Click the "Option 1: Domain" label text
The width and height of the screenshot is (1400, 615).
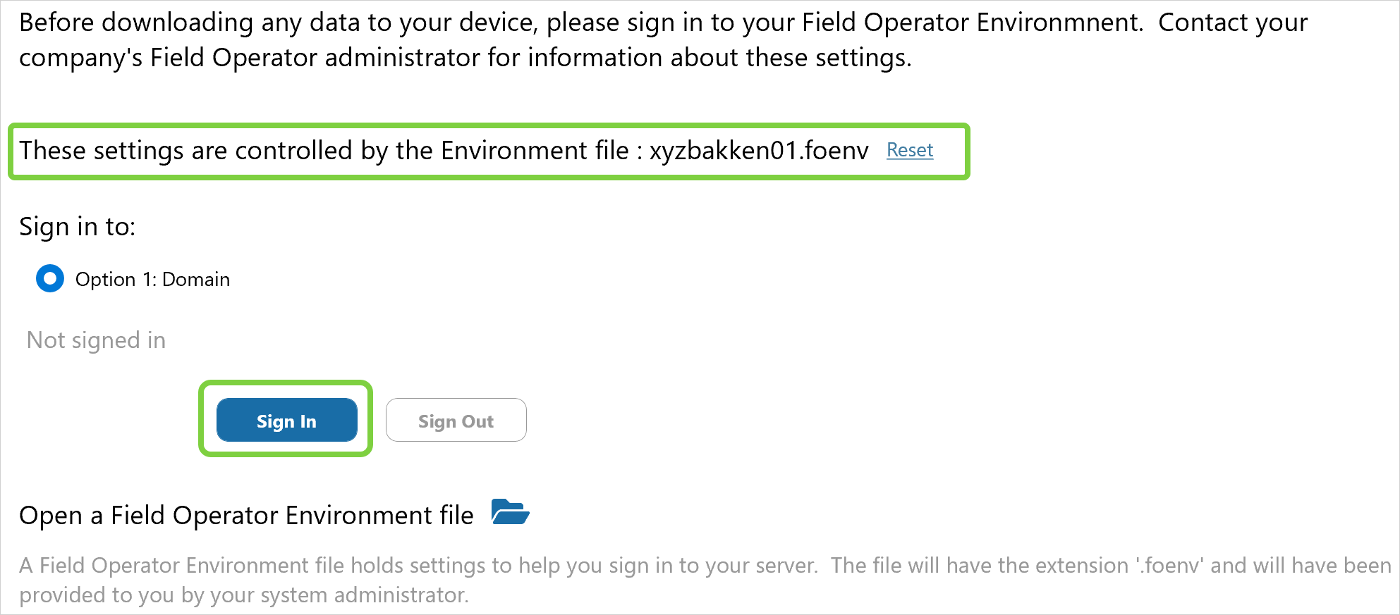[x=152, y=280]
